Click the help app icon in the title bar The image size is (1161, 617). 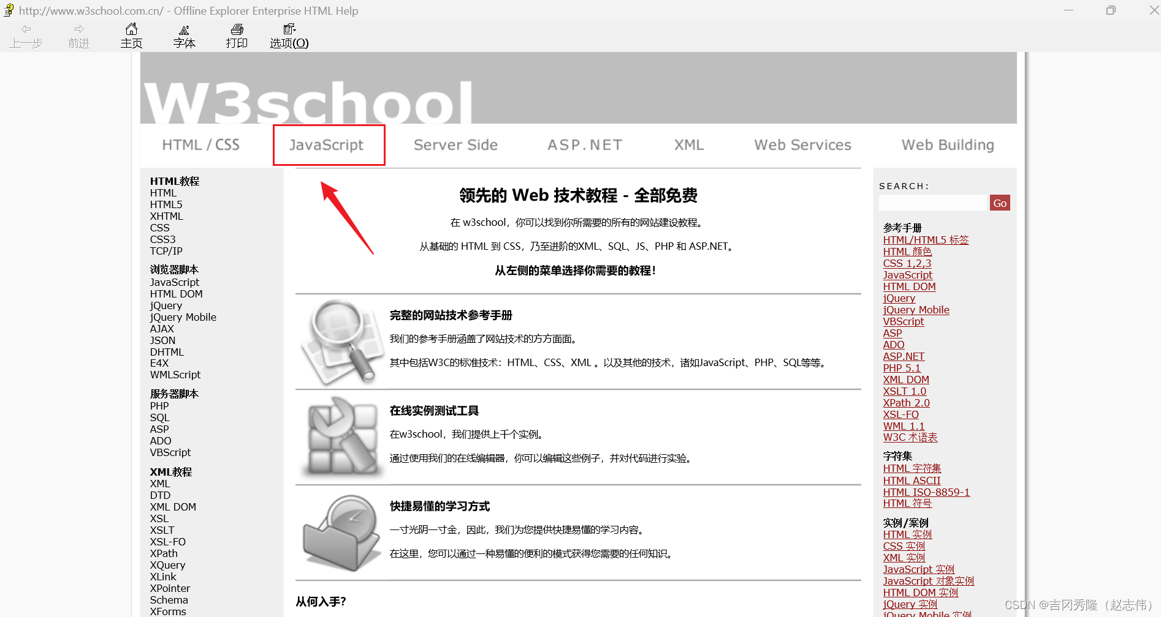point(9,10)
